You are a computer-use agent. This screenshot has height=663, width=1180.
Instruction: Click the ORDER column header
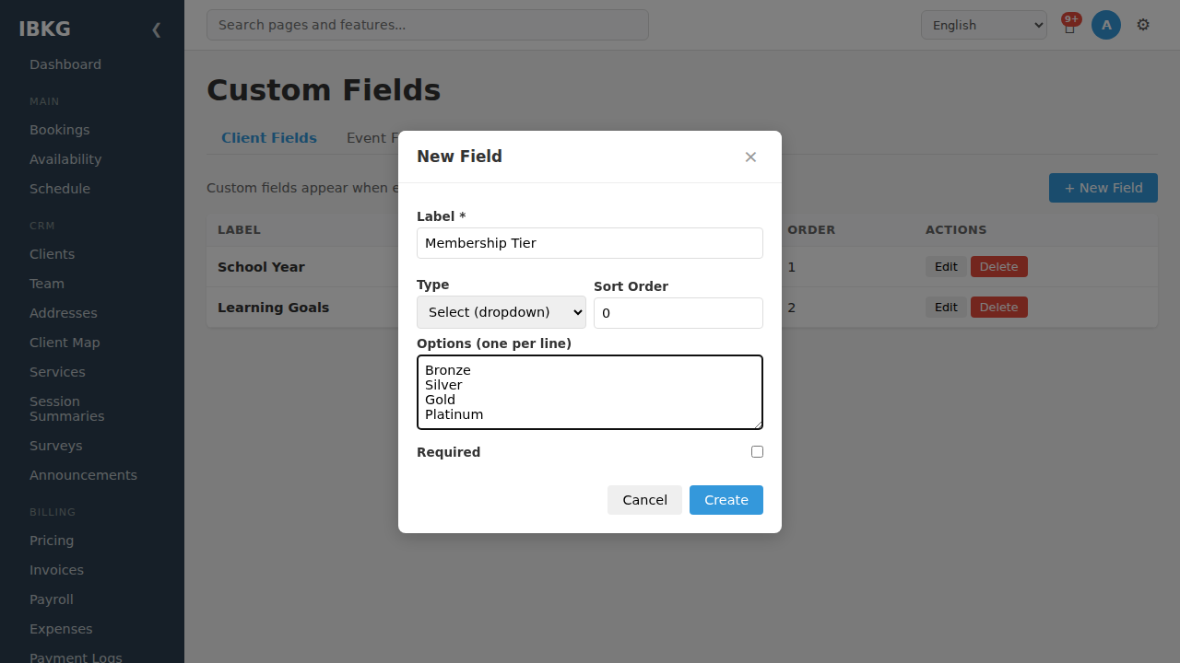click(811, 230)
